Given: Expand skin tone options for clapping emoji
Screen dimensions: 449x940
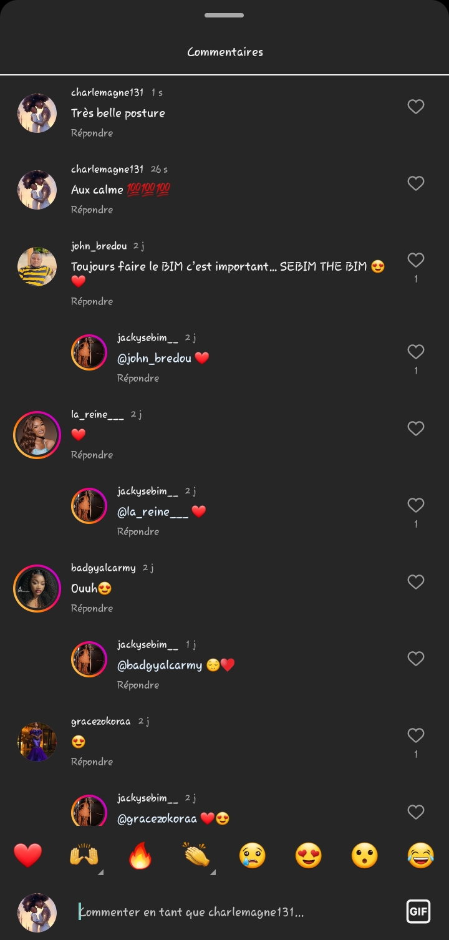Looking at the screenshot, I should [x=213, y=872].
